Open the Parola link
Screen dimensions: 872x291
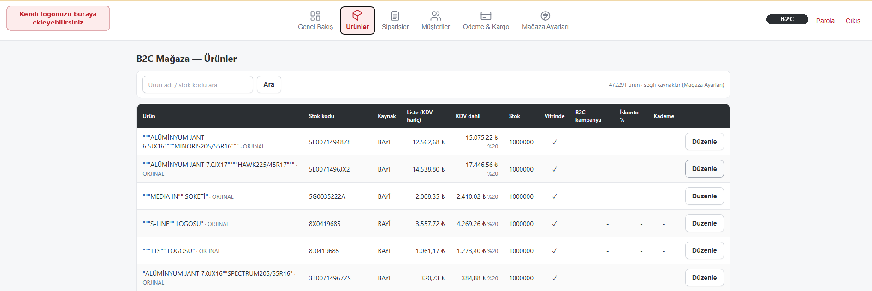[825, 21]
